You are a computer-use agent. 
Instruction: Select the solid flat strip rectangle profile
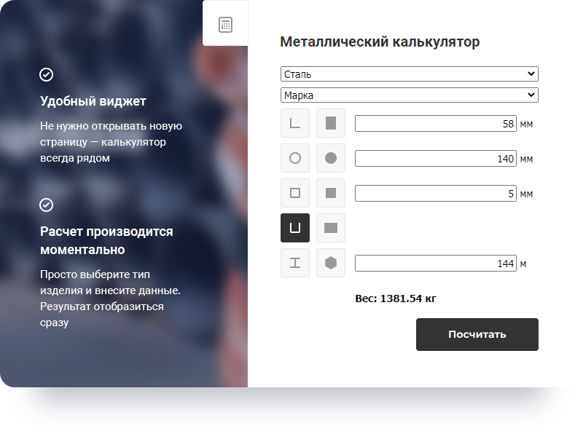tap(331, 228)
